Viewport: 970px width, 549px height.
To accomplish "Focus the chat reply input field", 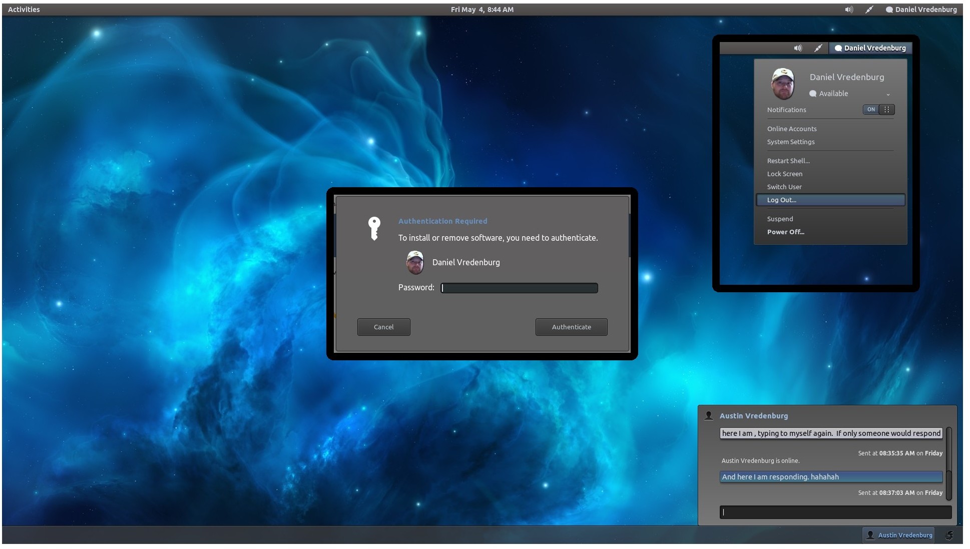I will [835, 512].
